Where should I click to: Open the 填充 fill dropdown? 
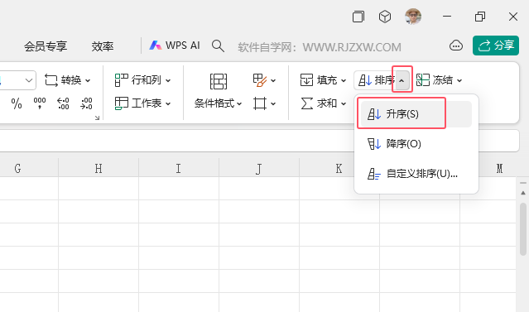[323, 80]
